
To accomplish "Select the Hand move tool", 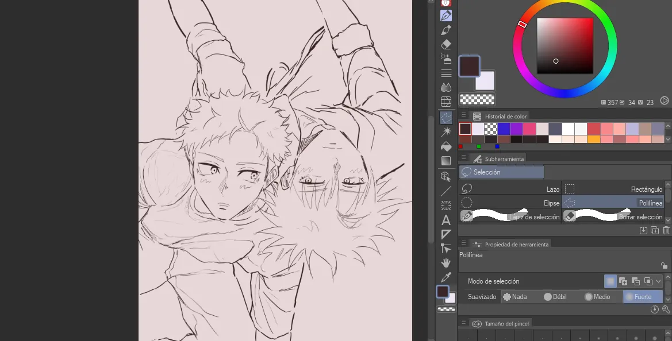I will 446,263.
